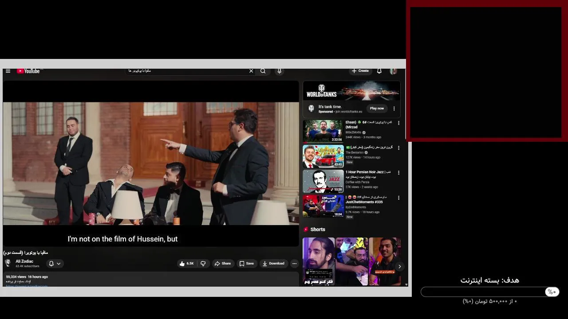Open 1 Hour Persian Noir Jazz thumbnail
The image size is (568, 319).
(323, 181)
